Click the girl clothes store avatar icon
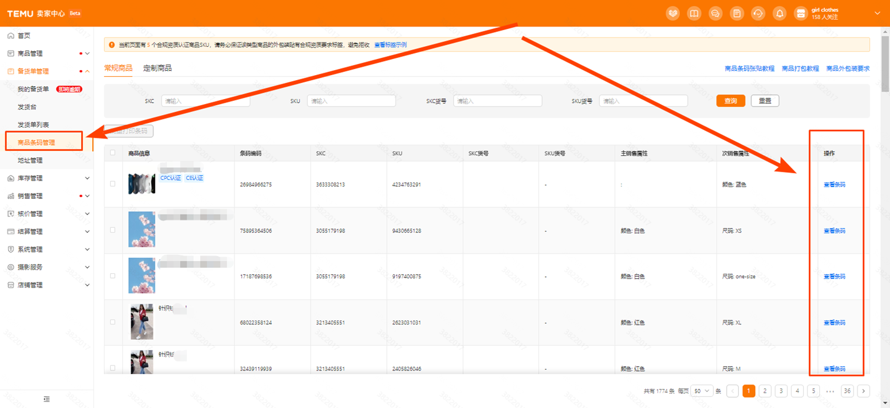This screenshot has height=408, width=890. coord(800,14)
